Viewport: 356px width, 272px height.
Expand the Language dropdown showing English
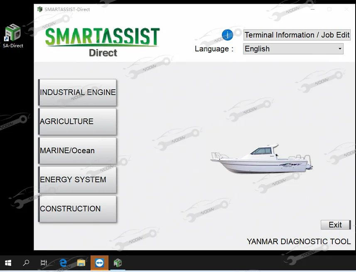(293, 49)
